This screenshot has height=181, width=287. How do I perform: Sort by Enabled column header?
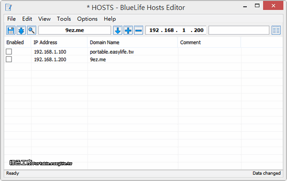point(18,43)
